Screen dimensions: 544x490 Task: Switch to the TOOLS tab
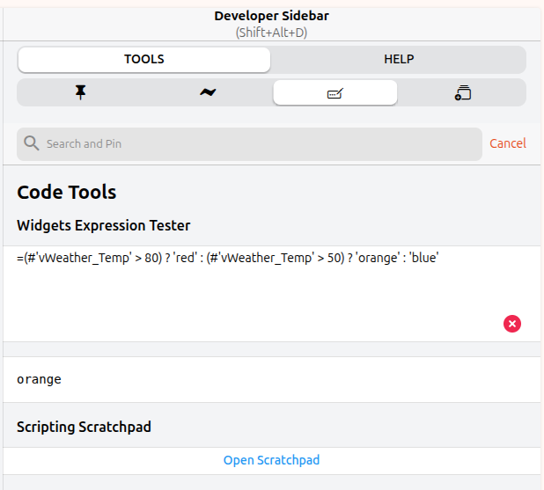point(144,60)
